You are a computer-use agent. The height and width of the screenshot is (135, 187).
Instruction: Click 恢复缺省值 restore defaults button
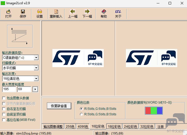point(59,106)
